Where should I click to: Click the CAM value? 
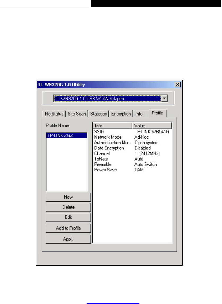coord(139,170)
